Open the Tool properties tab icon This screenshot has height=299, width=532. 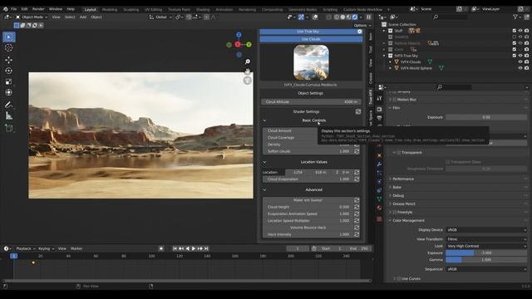coord(379,98)
